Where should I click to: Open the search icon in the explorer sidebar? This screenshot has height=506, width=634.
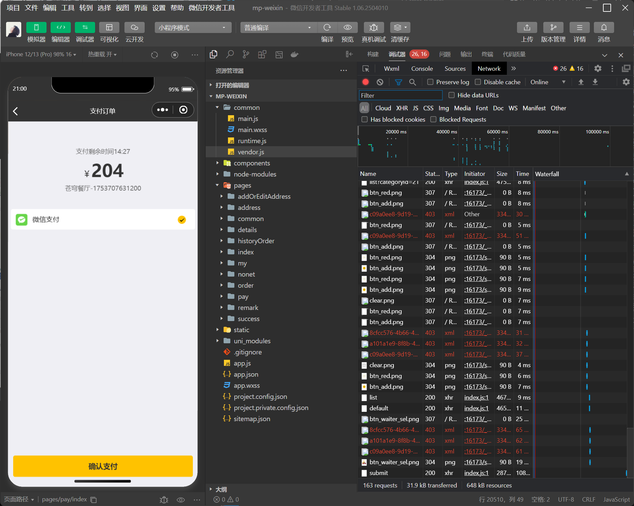(x=230, y=54)
